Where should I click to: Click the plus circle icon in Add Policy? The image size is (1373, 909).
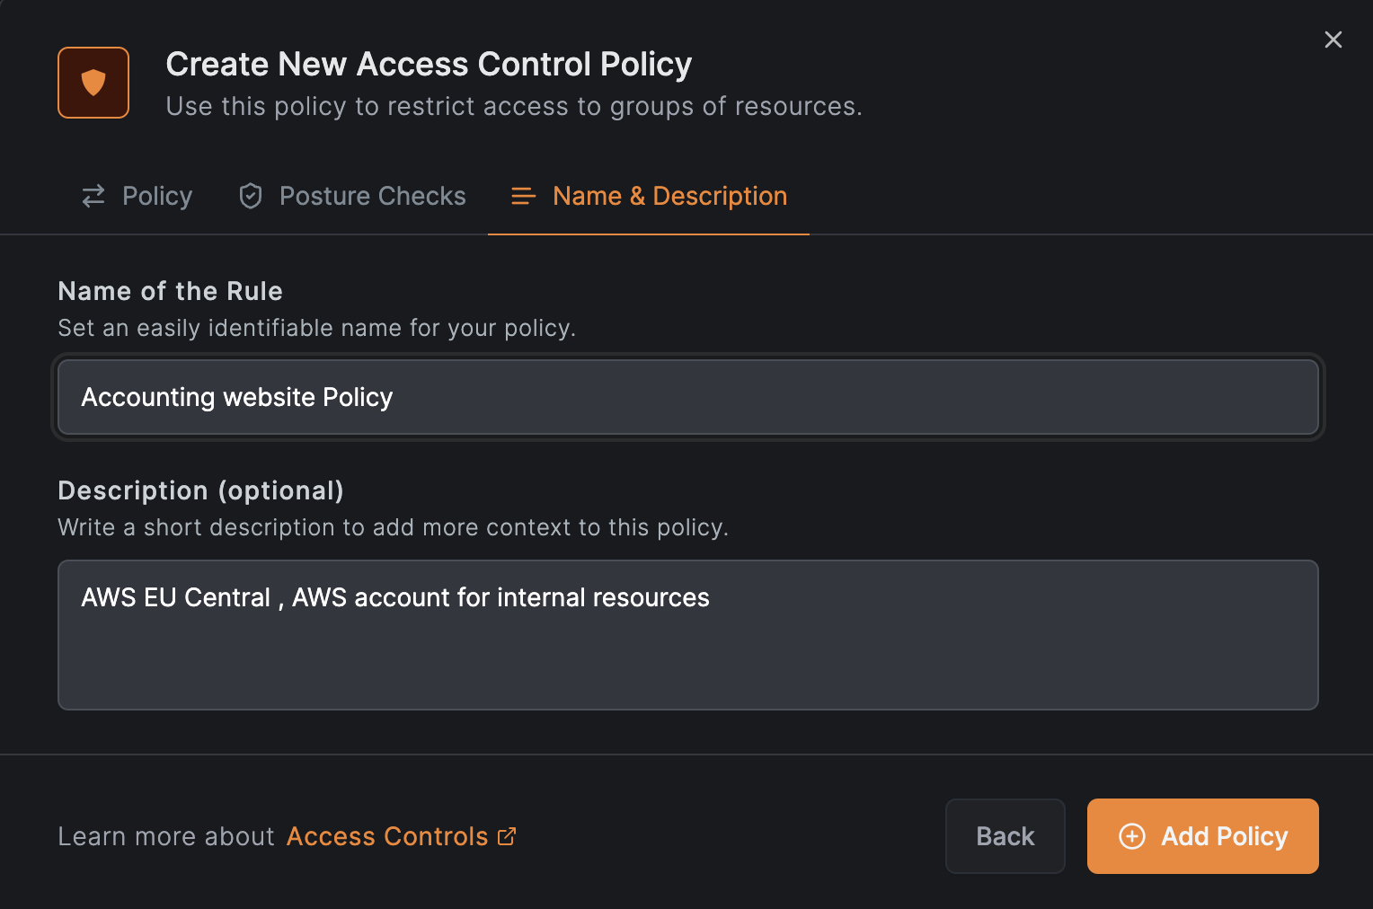coord(1132,836)
